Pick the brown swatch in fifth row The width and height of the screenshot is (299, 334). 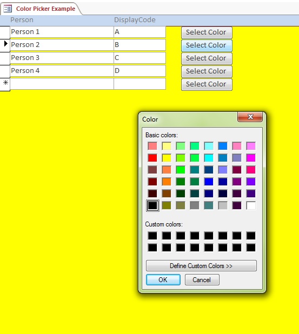pos(167,193)
